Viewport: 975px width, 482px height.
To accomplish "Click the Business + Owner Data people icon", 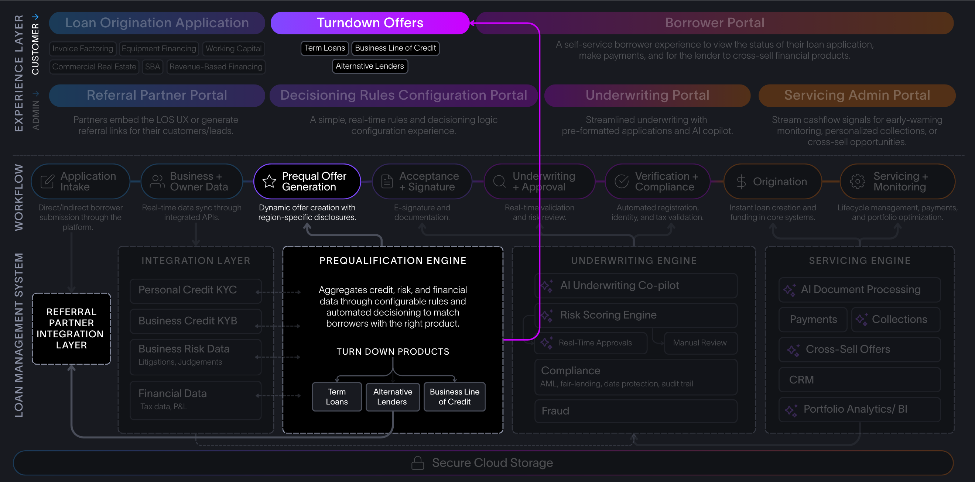I will click(x=157, y=181).
